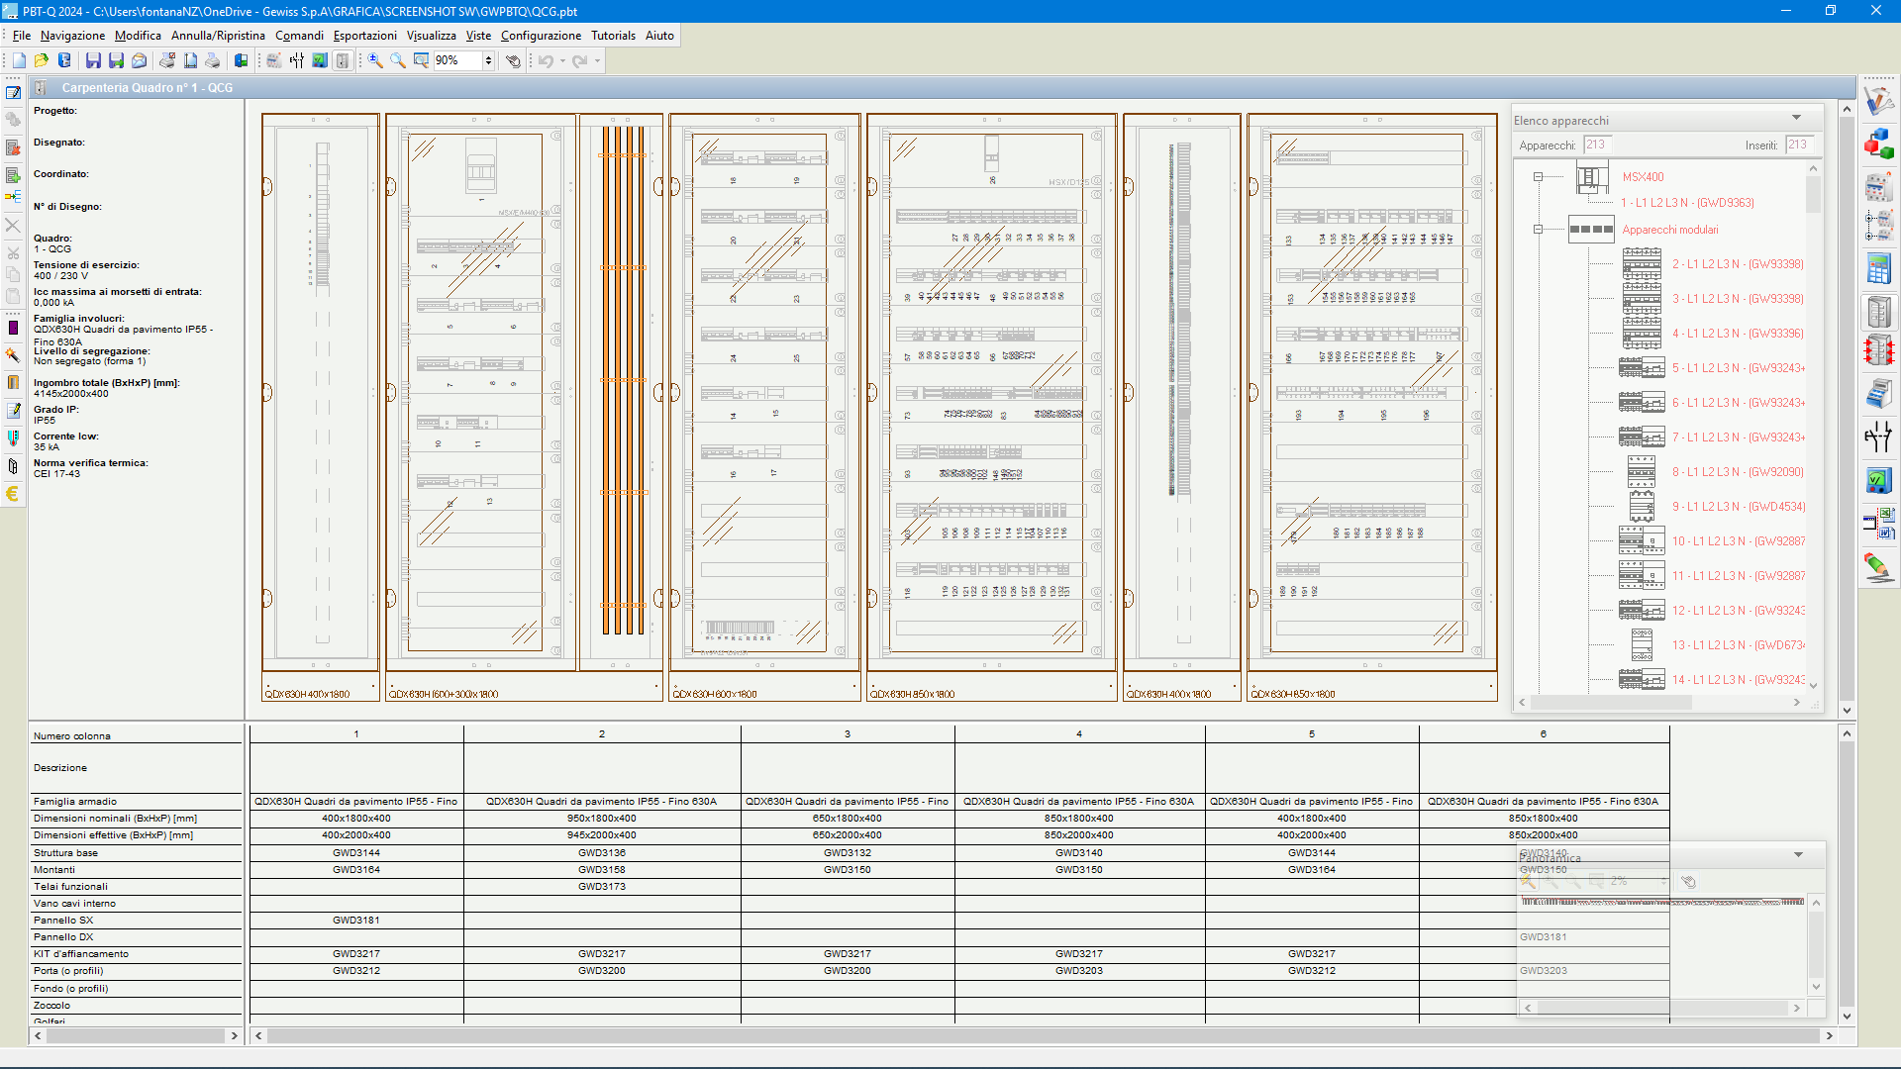Click the Panoramica overview thumbnail strip

click(x=1662, y=902)
